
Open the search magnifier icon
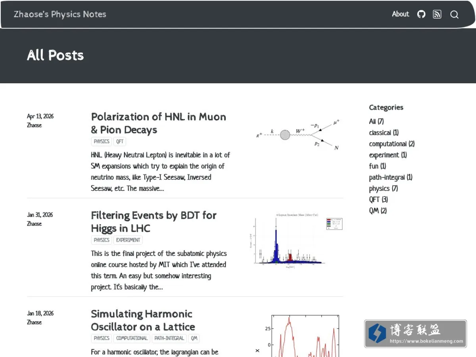(x=454, y=15)
